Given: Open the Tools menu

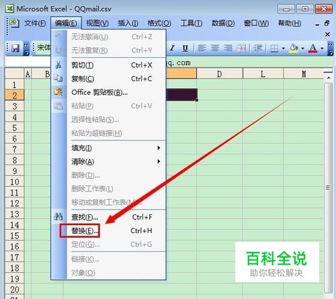Looking at the screenshot, I should pyautogui.click(x=192, y=23).
